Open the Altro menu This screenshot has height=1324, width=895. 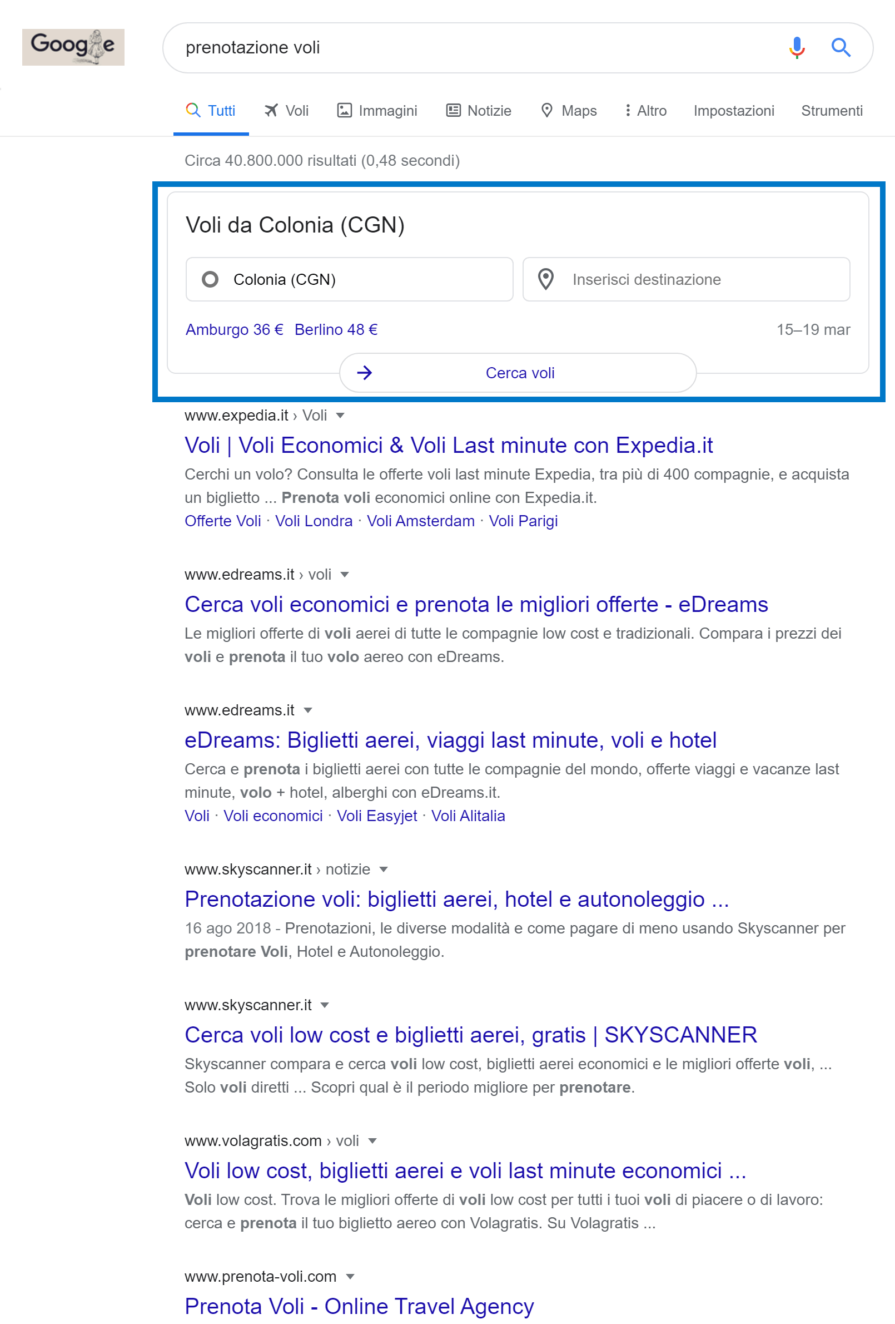[645, 111]
